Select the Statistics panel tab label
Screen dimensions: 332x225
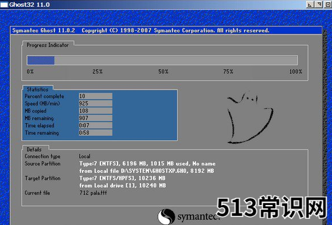[x=37, y=89]
